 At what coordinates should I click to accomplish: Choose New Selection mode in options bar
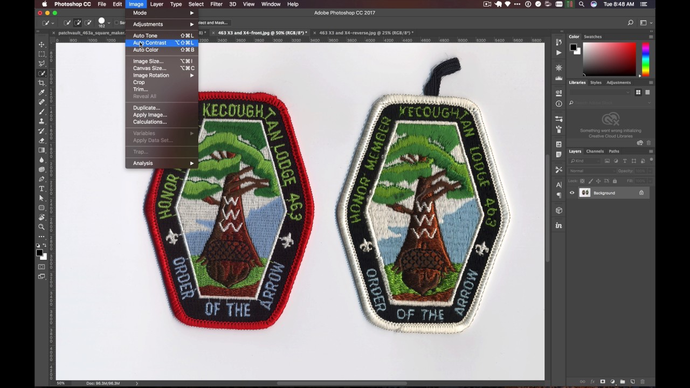tap(67, 23)
